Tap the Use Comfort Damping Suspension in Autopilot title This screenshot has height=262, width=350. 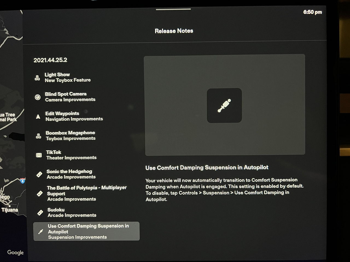(207, 168)
